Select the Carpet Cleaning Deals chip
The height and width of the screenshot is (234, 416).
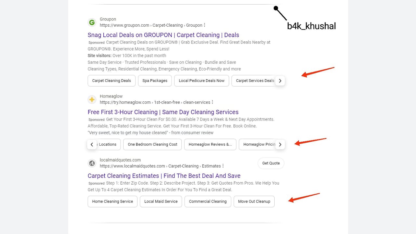pos(111,81)
